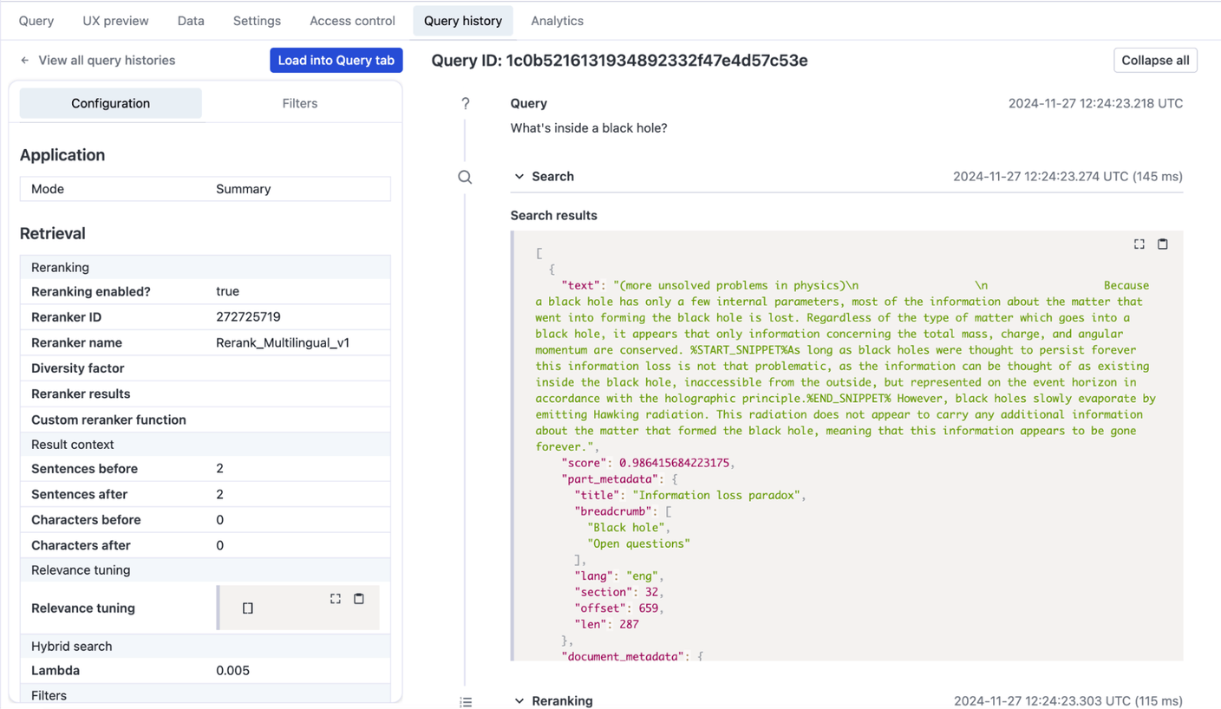Click the magnifier Search step icon
The height and width of the screenshot is (709, 1221).
coord(466,177)
